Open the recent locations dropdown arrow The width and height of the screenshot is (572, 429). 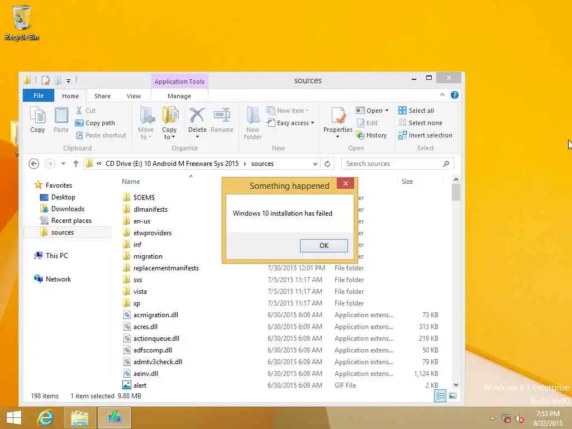click(x=63, y=164)
